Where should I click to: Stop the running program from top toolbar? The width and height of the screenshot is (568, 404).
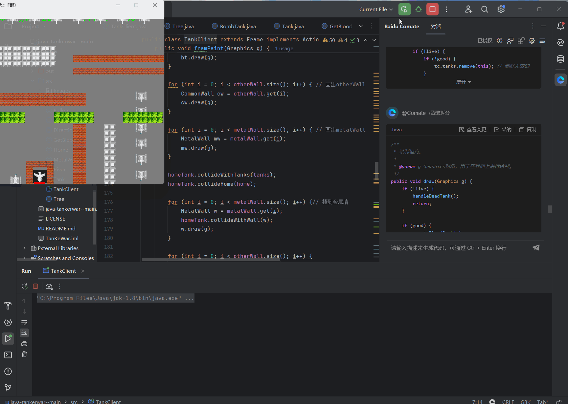pos(433,9)
